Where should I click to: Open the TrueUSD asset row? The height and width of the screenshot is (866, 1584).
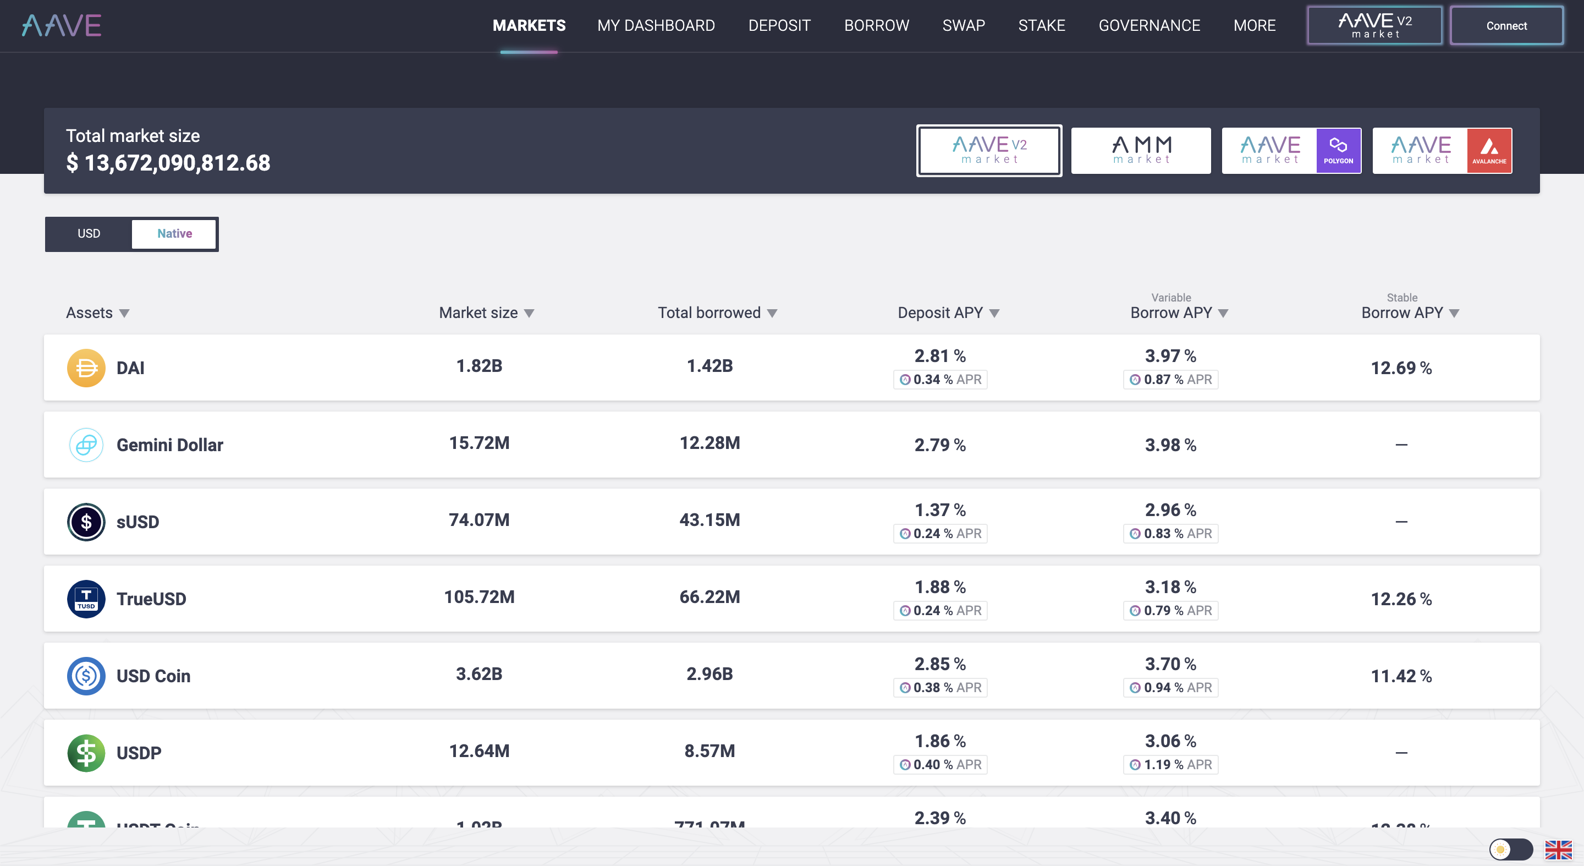[792, 599]
